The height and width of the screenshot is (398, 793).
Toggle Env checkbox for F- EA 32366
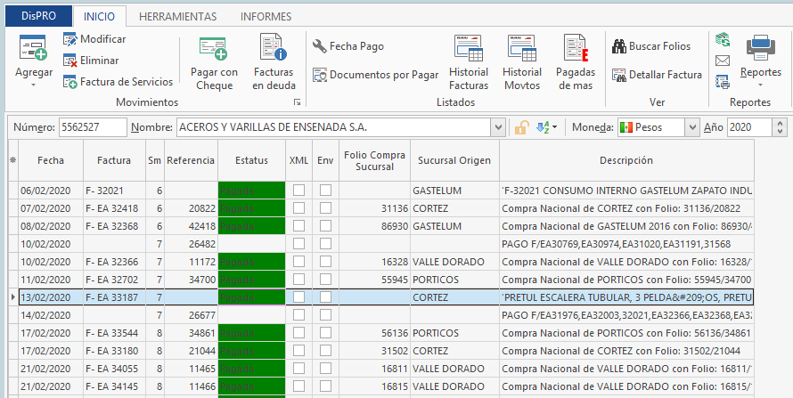click(x=326, y=262)
